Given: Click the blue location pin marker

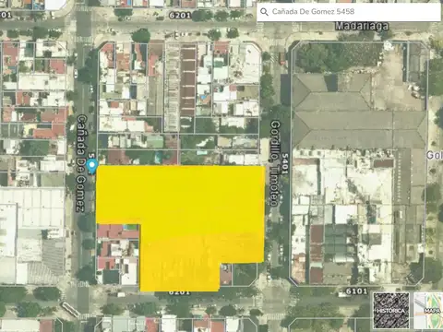Looking at the screenshot, I should [91, 166].
